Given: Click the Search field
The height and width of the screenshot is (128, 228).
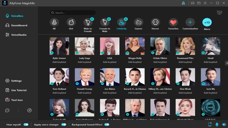Looking at the screenshot, I should [x=73, y=13].
